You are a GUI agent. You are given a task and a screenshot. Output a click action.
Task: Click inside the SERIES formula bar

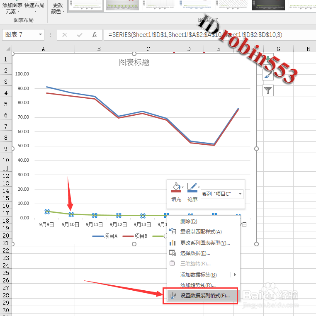[209, 35]
